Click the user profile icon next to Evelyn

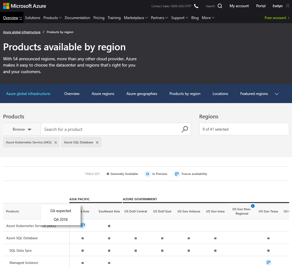click(288, 6)
